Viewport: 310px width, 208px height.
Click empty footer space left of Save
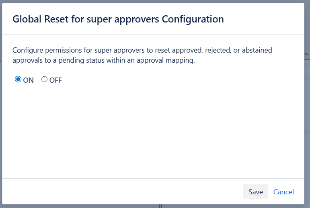(121, 192)
